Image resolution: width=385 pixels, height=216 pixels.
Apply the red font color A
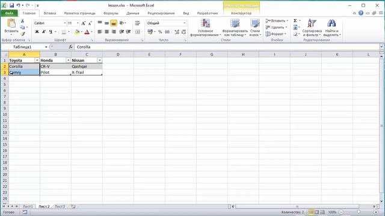pyautogui.click(x=87, y=32)
